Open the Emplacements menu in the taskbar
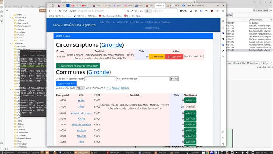 click(23, 152)
